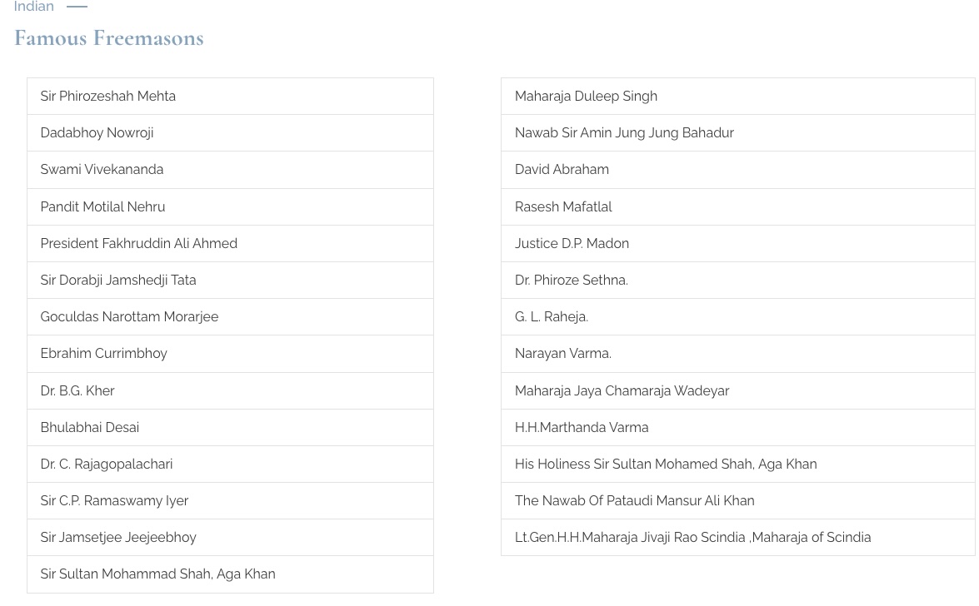This screenshot has width=979, height=606.
Task: Click the G. L. Raheja row
Action: (x=551, y=316)
